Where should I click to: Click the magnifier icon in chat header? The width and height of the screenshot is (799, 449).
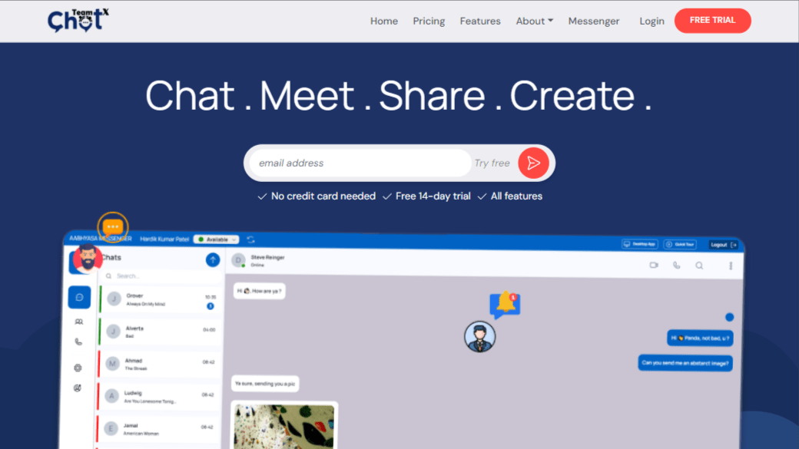coord(699,266)
